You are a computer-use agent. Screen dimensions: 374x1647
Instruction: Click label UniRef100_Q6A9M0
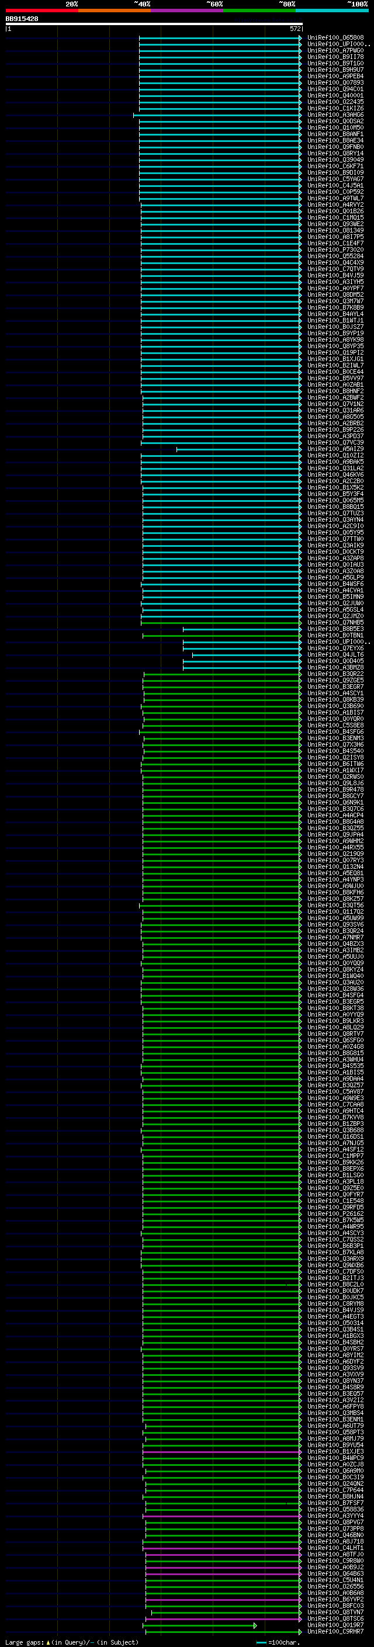tap(335, 1471)
